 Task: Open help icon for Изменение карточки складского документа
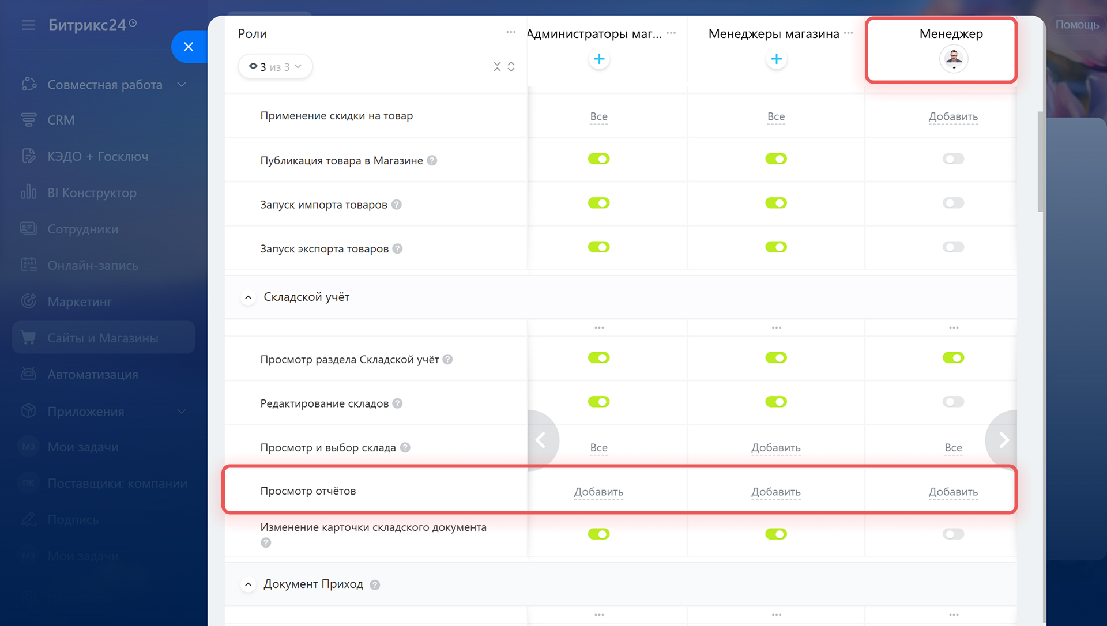[x=266, y=542]
